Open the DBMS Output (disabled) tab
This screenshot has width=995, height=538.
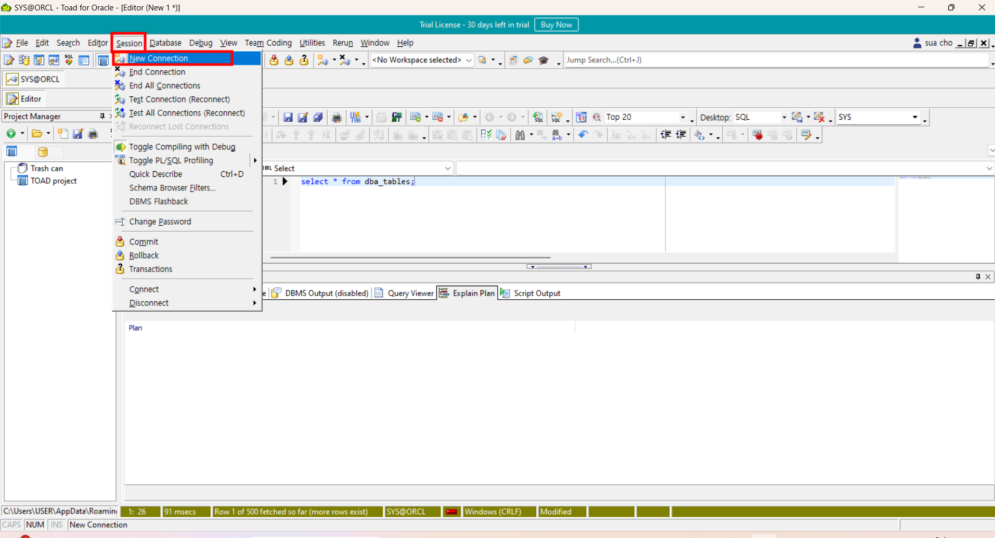click(320, 293)
